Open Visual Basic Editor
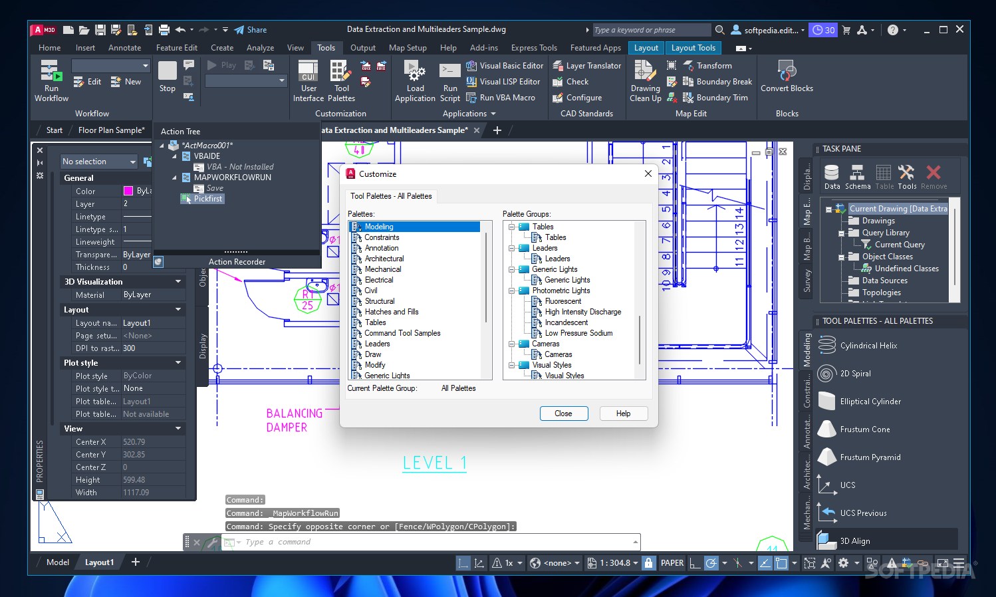996x597 pixels. point(505,66)
